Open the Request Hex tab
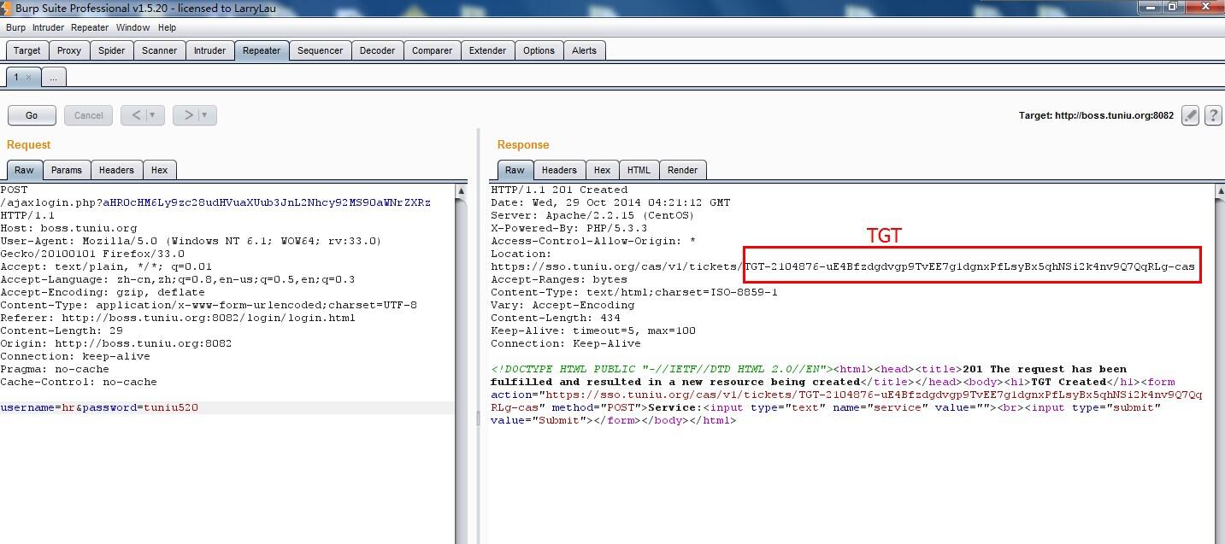Screen dimensions: 1225x544 [x=159, y=170]
